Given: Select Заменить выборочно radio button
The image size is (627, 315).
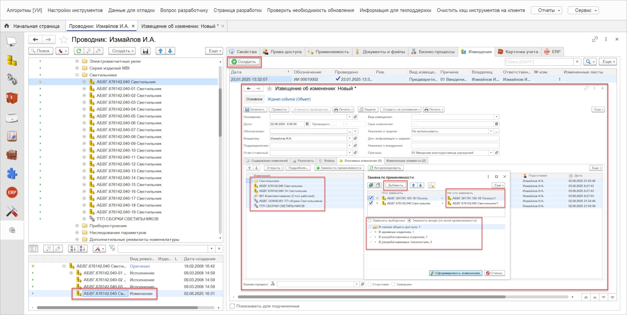Looking at the screenshot, I should 370,221.
